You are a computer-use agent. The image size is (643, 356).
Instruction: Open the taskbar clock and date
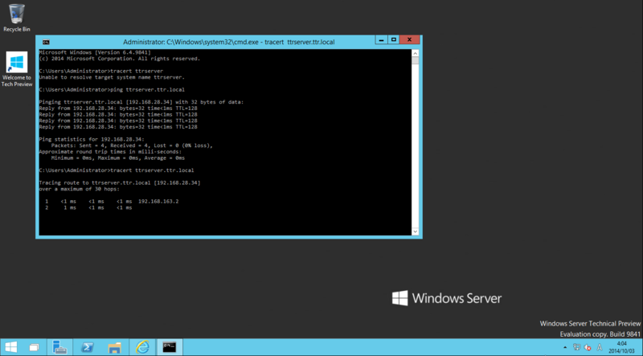tap(621, 347)
